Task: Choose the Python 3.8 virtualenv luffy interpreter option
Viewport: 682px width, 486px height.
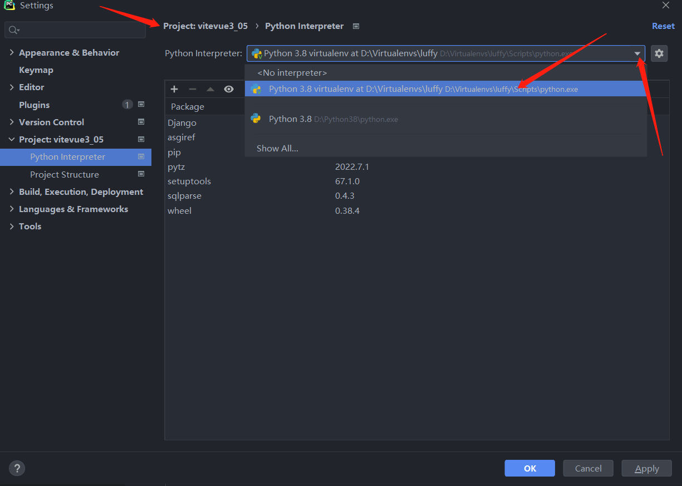Action: pos(445,89)
